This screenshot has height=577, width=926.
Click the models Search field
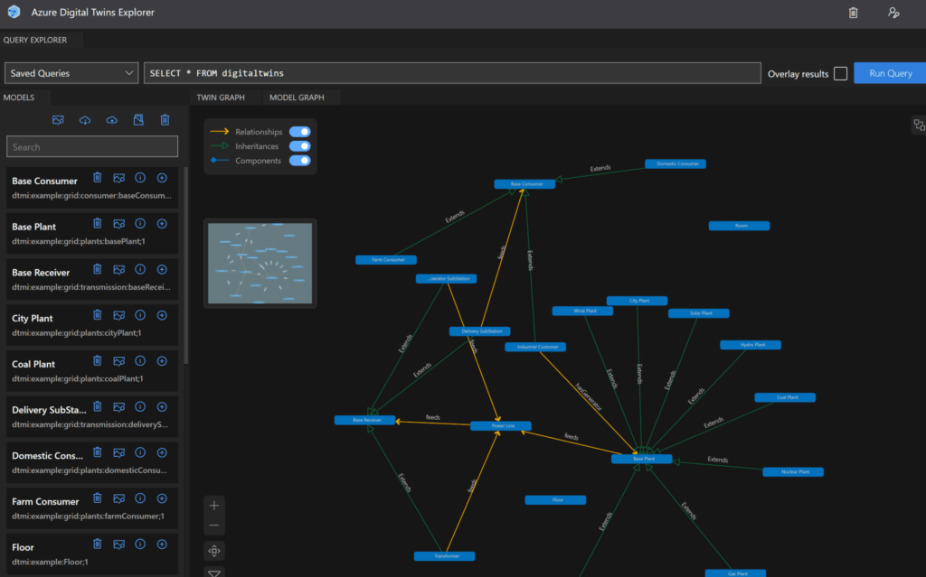(x=92, y=147)
